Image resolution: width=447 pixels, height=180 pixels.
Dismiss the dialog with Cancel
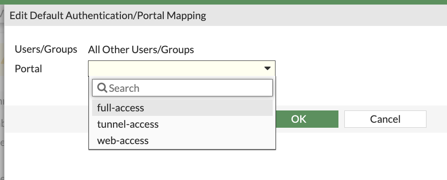pos(385,119)
